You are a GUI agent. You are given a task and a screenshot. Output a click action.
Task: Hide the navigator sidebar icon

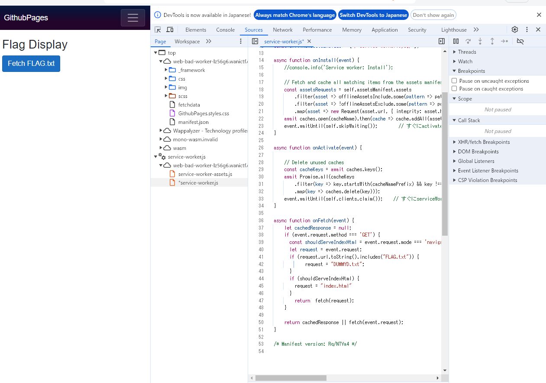click(255, 41)
